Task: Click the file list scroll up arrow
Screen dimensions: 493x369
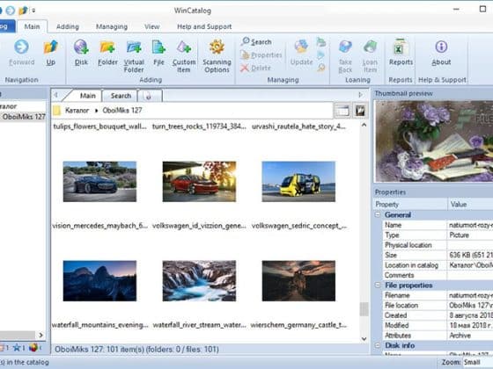Action: [364, 125]
